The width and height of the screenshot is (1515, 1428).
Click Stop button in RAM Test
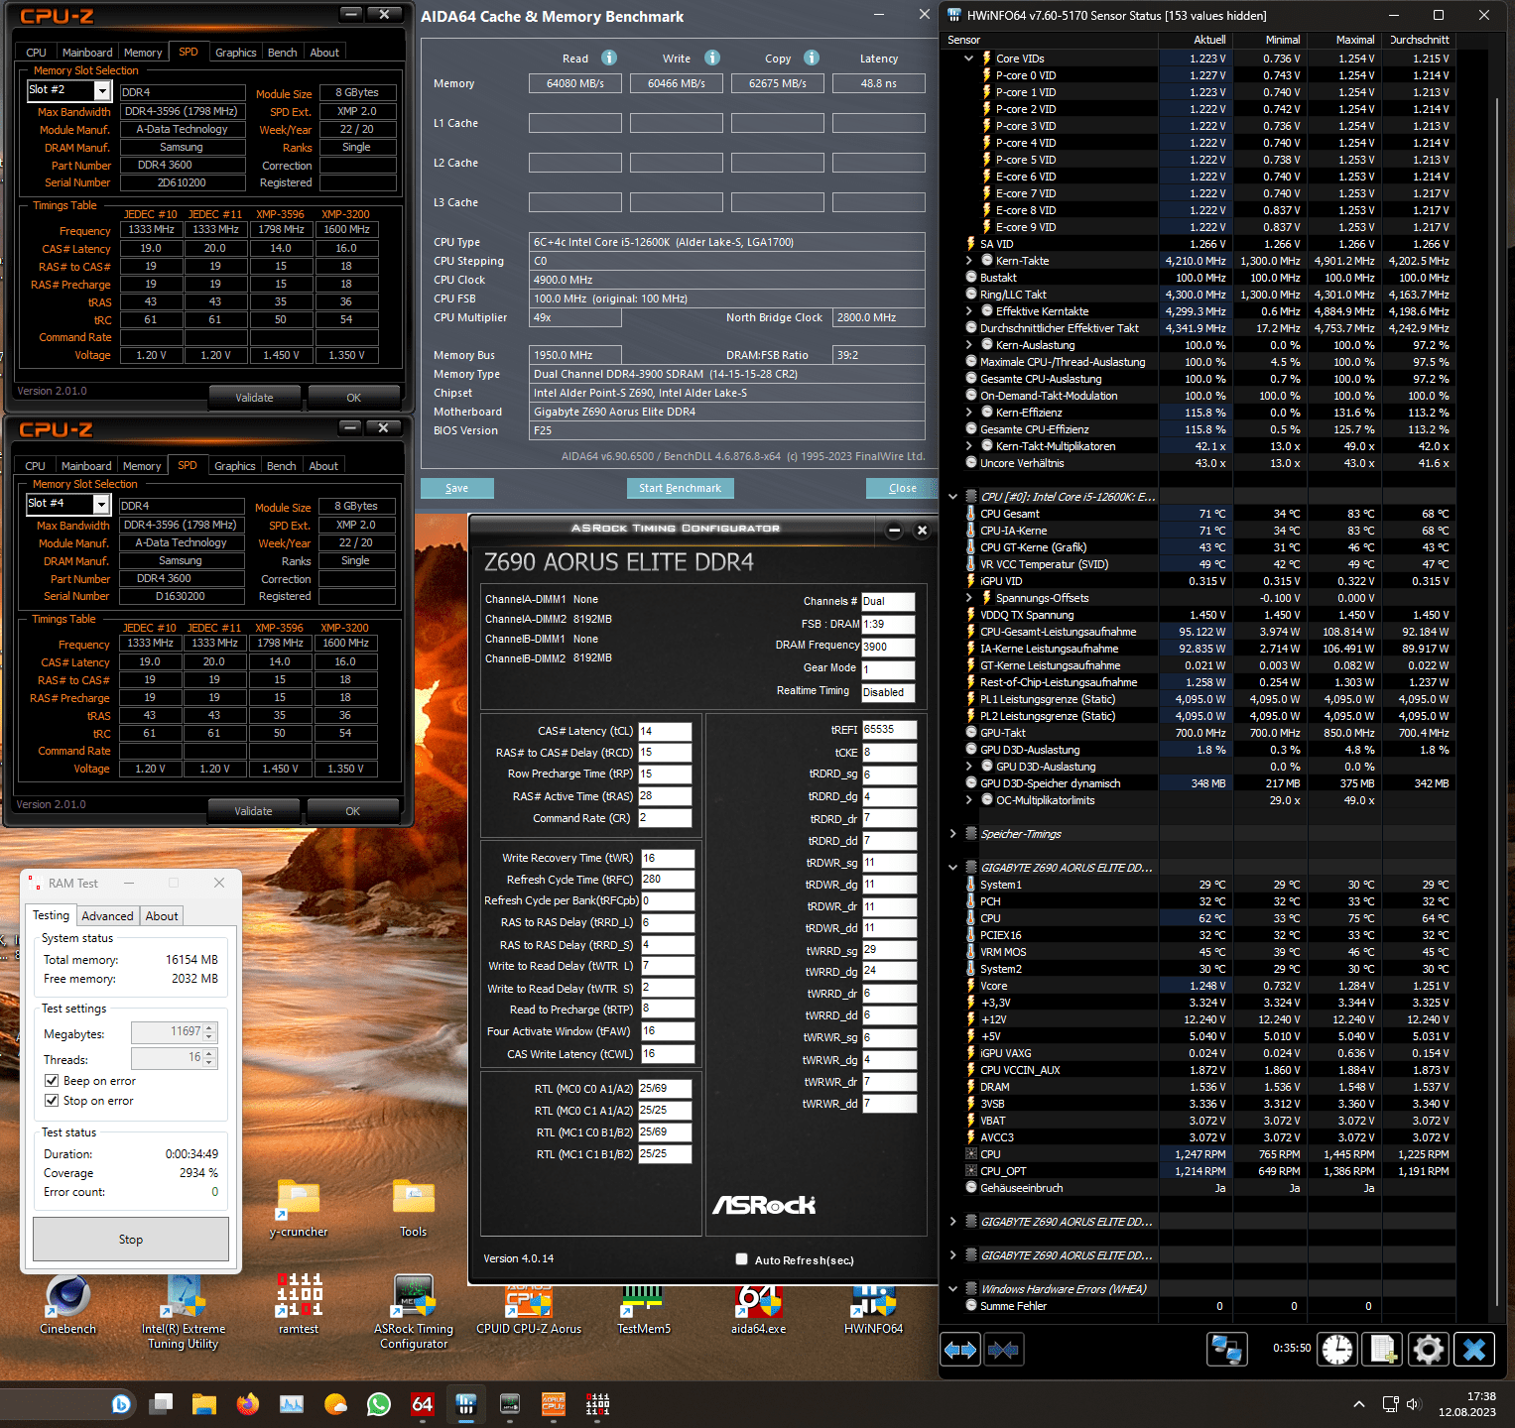tap(131, 1240)
